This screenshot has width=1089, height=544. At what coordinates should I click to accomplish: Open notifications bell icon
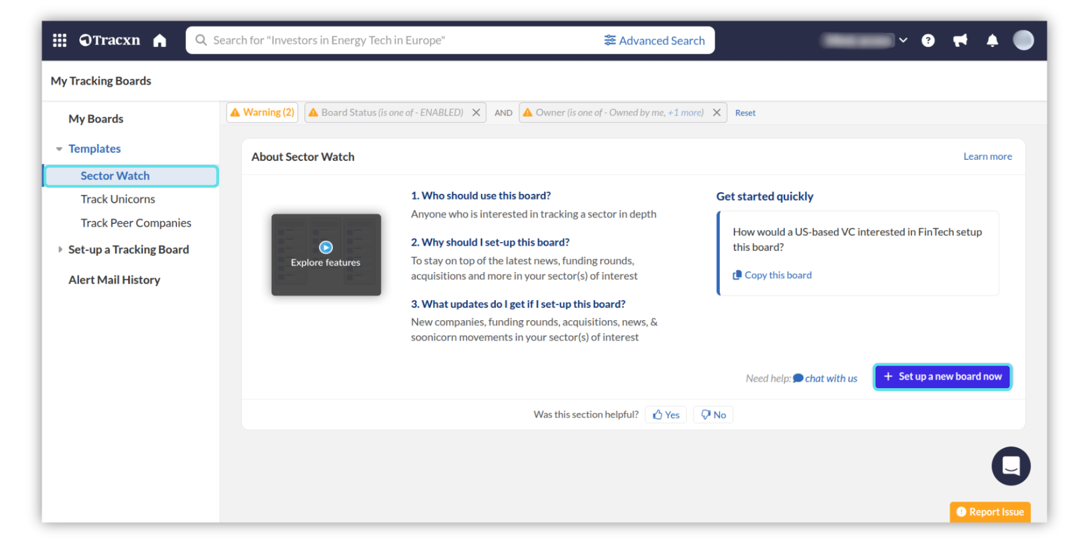click(x=992, y=40)
